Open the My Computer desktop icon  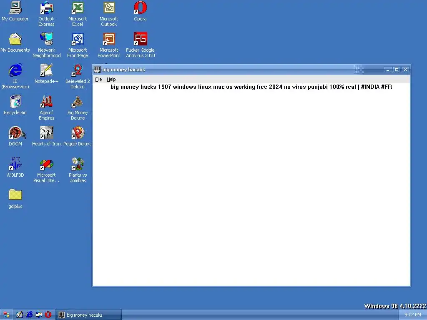[x=15, y=11]
